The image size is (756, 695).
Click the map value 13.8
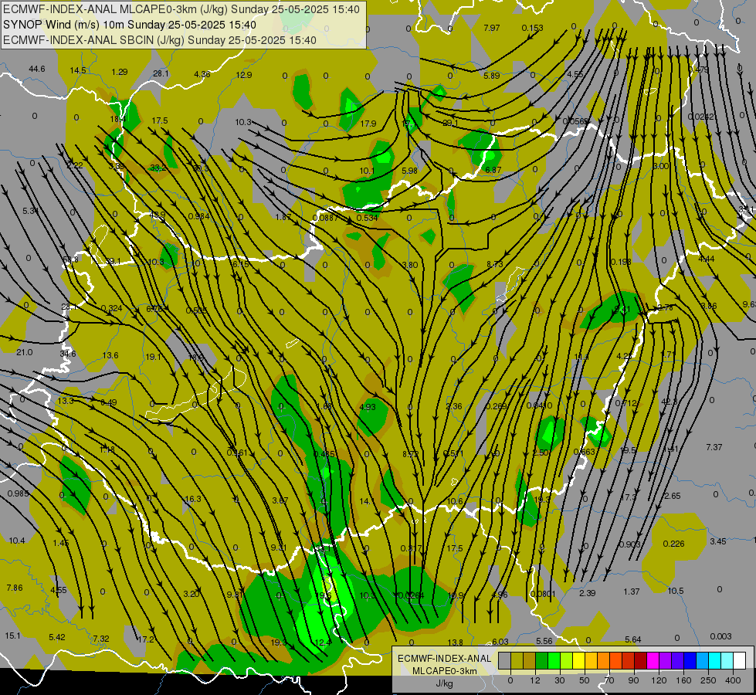click(455, 642)
